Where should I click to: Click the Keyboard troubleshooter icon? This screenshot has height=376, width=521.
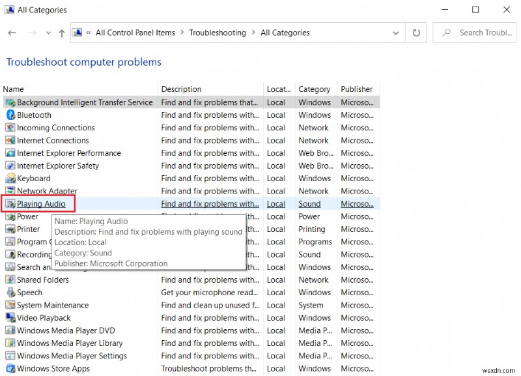pyautogui.click(x=10, y=179)
